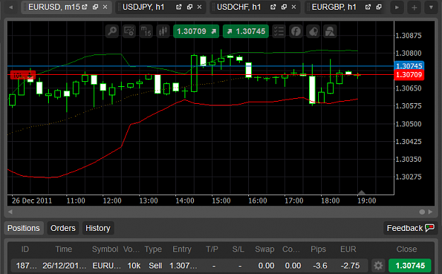442x274 pixels.
Task: Detach the USDCHF tab with restore icon
Action: click(x=284, y=7)
